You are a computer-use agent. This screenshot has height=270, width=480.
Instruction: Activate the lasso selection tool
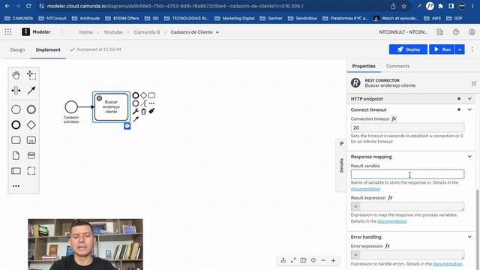[x=31, y=75]
